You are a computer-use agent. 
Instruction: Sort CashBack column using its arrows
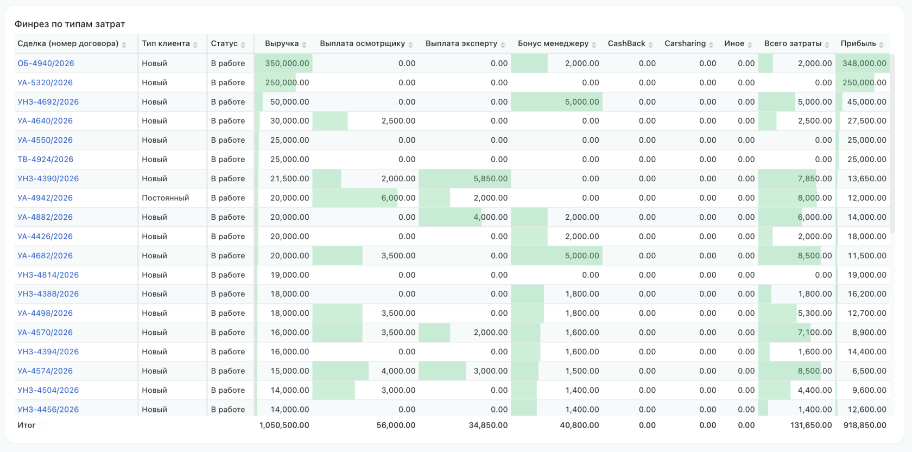coord(651,44)
